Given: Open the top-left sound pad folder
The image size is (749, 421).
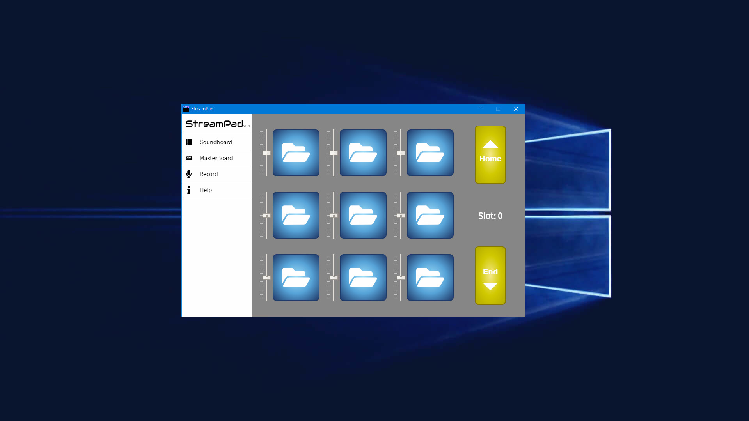Looking at the screenshot, I should tap(296, 153).
